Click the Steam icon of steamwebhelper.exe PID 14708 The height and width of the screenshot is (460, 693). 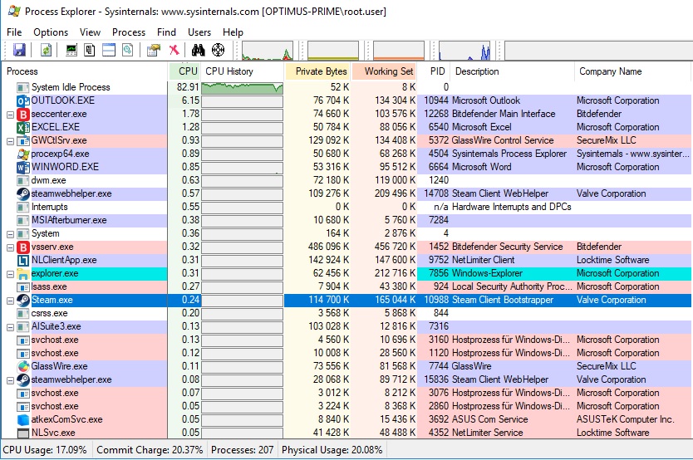pos(23,193)
